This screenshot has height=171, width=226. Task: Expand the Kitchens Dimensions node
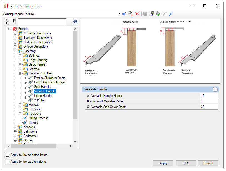pos(15,33)
